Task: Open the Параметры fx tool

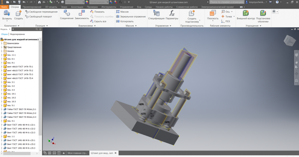Action: click(x=172, y=13)
